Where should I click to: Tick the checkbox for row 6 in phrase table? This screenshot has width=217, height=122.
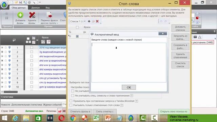click(32, 69)
